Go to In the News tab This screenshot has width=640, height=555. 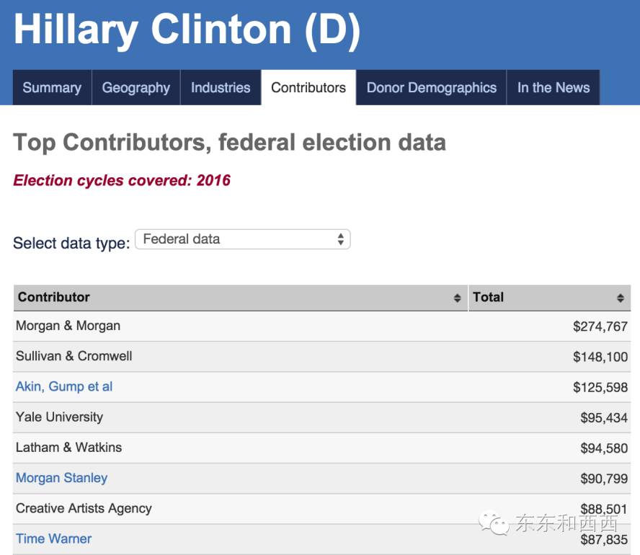click(554, 88)
